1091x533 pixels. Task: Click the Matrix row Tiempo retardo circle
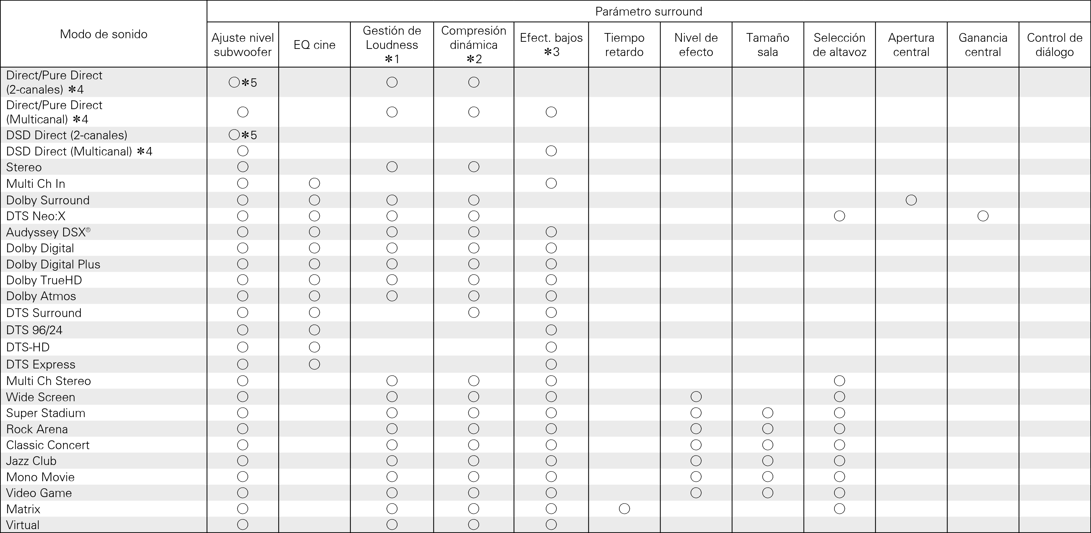(624, 508)
